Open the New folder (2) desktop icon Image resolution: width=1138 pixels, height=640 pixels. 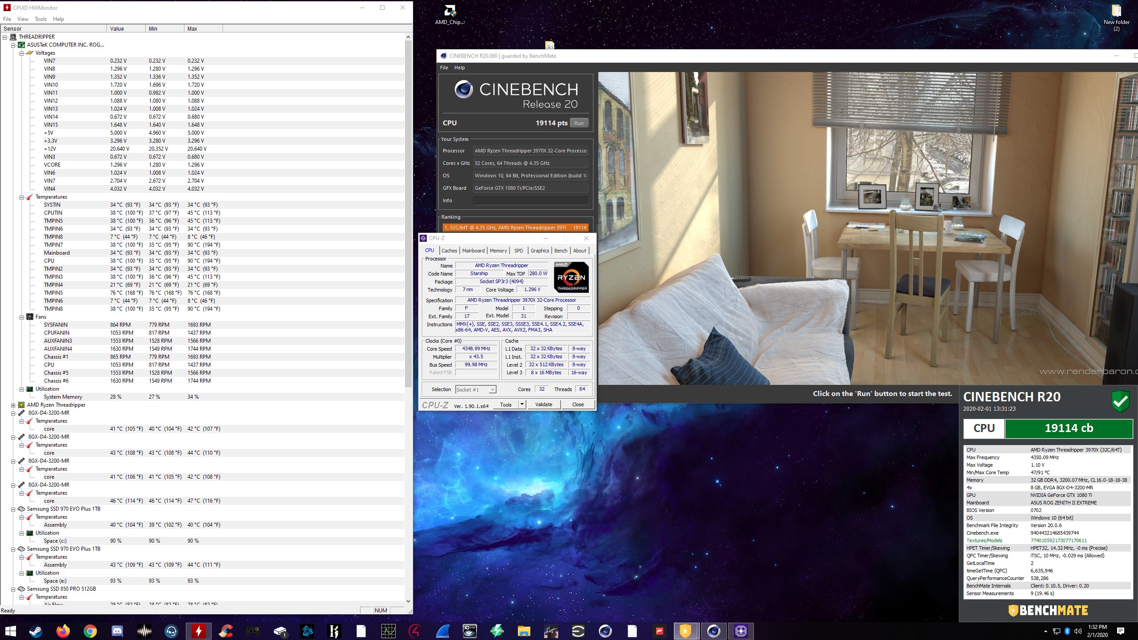click(x=1116, y=18)
